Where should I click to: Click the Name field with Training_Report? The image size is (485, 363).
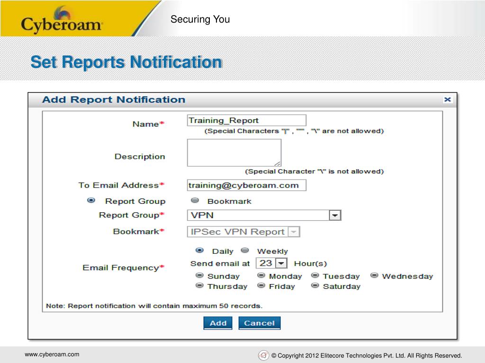[x=246, y=121]
